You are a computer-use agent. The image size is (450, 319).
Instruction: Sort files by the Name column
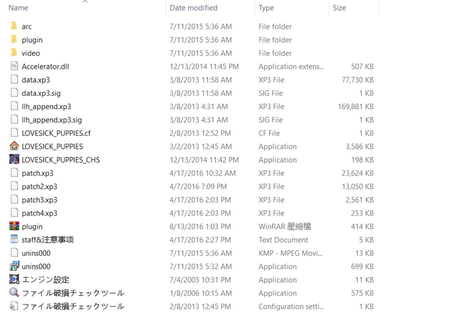(18, 7)
